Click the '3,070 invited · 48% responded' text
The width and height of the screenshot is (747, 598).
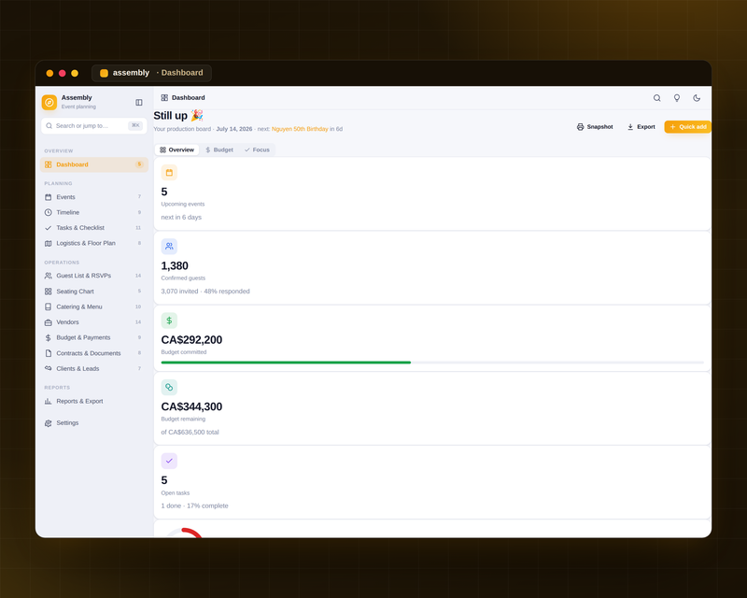pyautogui.click(x=205, y=292)
